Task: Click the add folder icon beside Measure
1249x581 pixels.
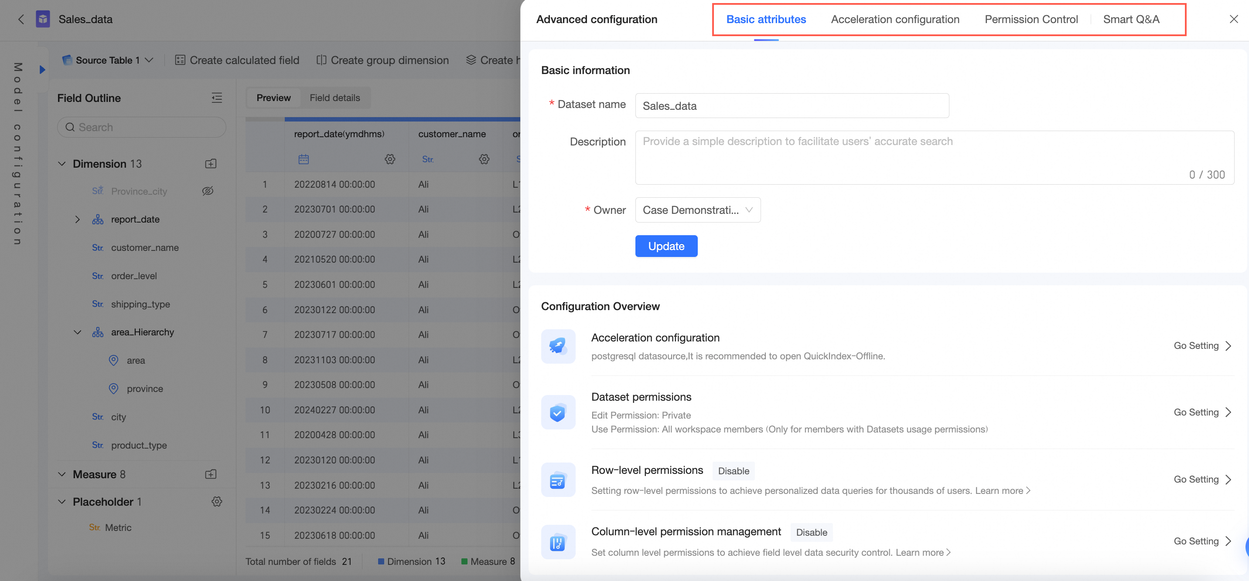Action: [211, 474]
